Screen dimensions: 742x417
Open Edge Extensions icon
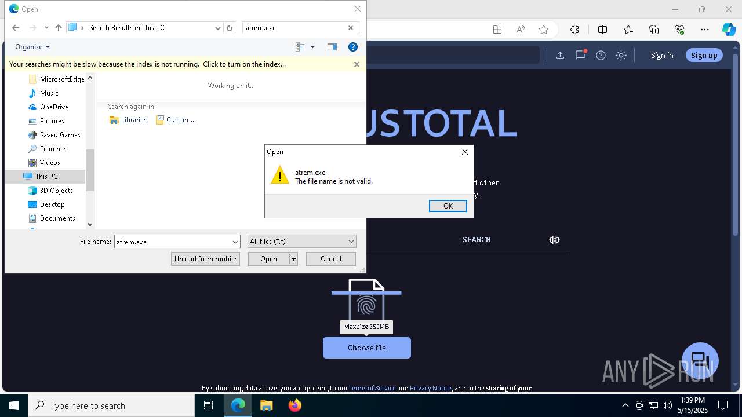click(574, 30)
